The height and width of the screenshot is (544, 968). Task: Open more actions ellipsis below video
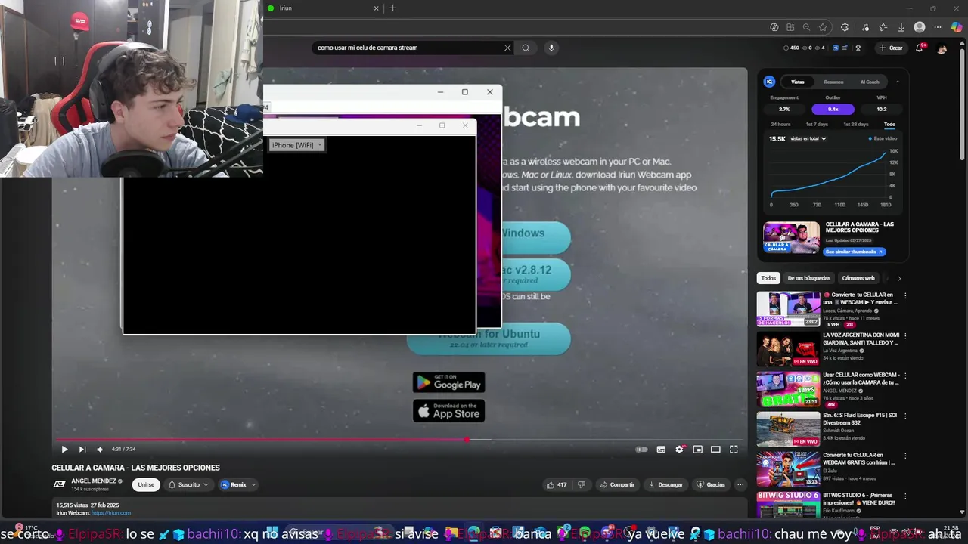740,484
